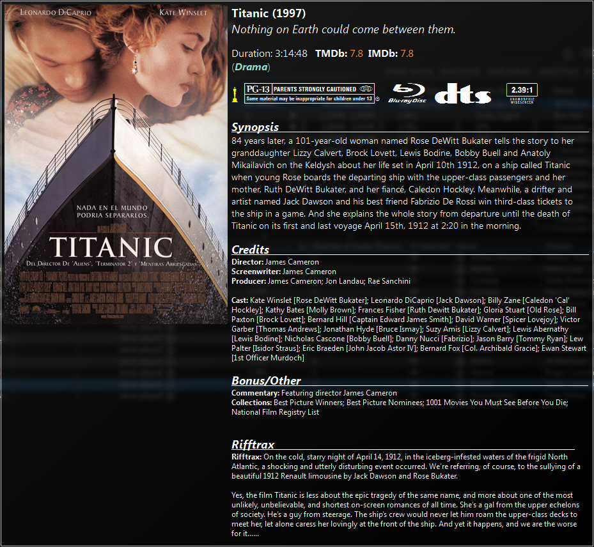Click Kate Winslet in the cast list
Screen dimensions: 594x547
pos(270,300)
